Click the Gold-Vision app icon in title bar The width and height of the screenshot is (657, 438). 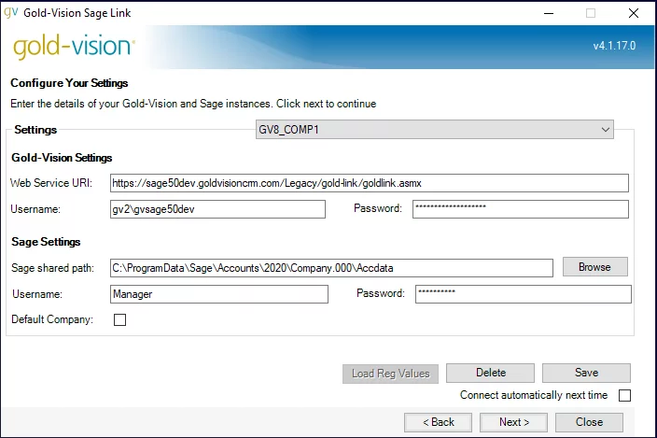(x=10, y=12)
